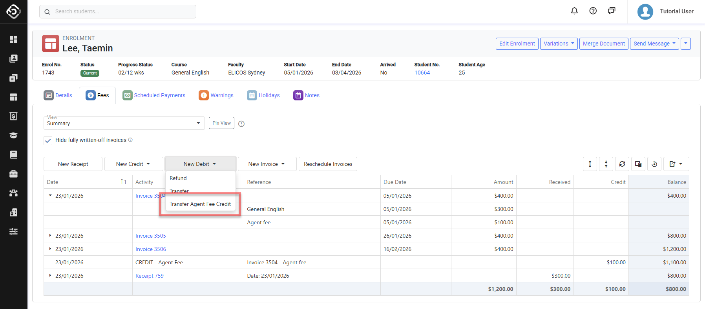Collapse the Invoice 3504 row
The width and height of the screenshot is (705, 309).
click(x=50, y=196)
